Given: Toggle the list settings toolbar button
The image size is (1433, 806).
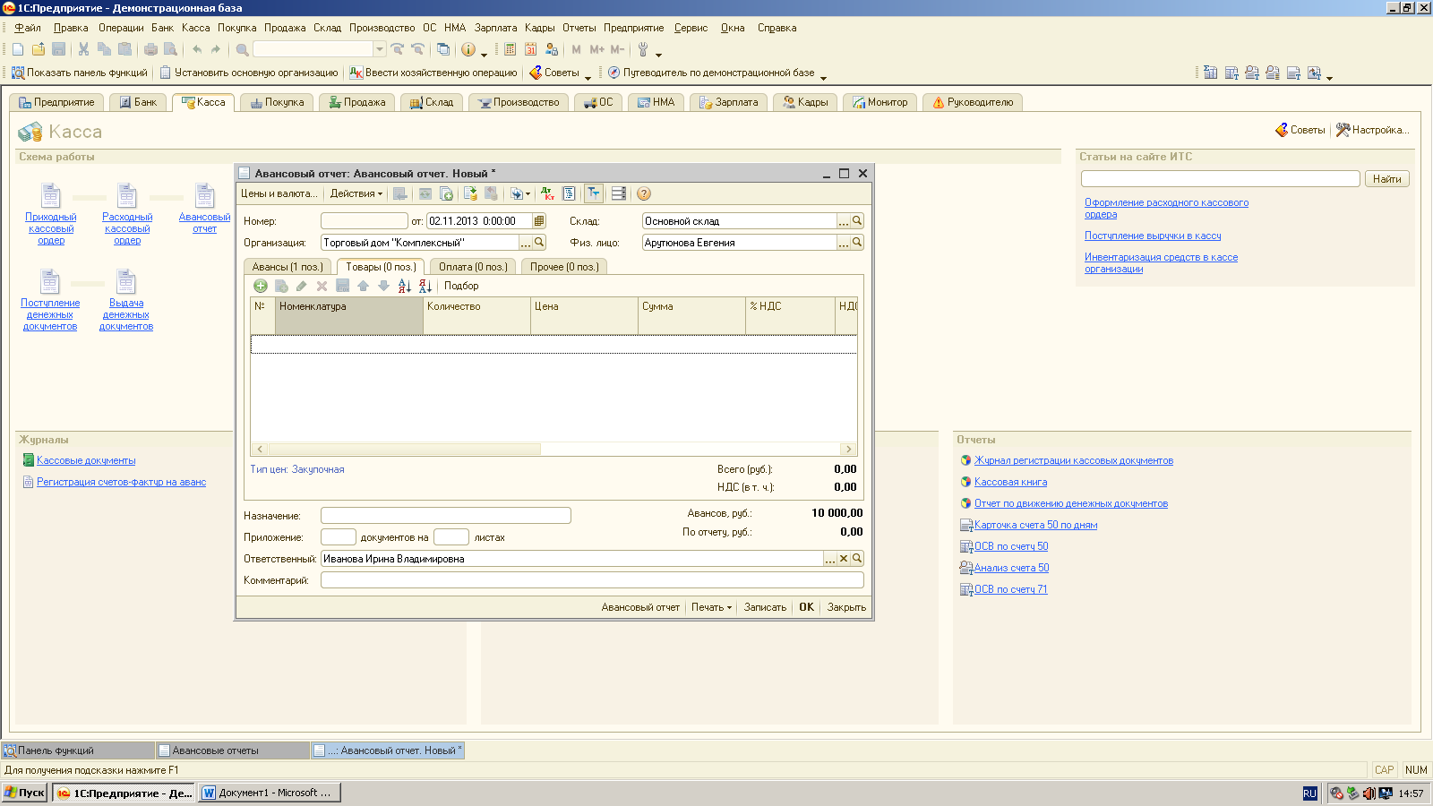Looking at the screenshot, I should pyautogui.click(x=618, y=193).
